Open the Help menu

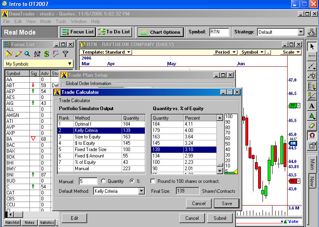pos(95,21)
